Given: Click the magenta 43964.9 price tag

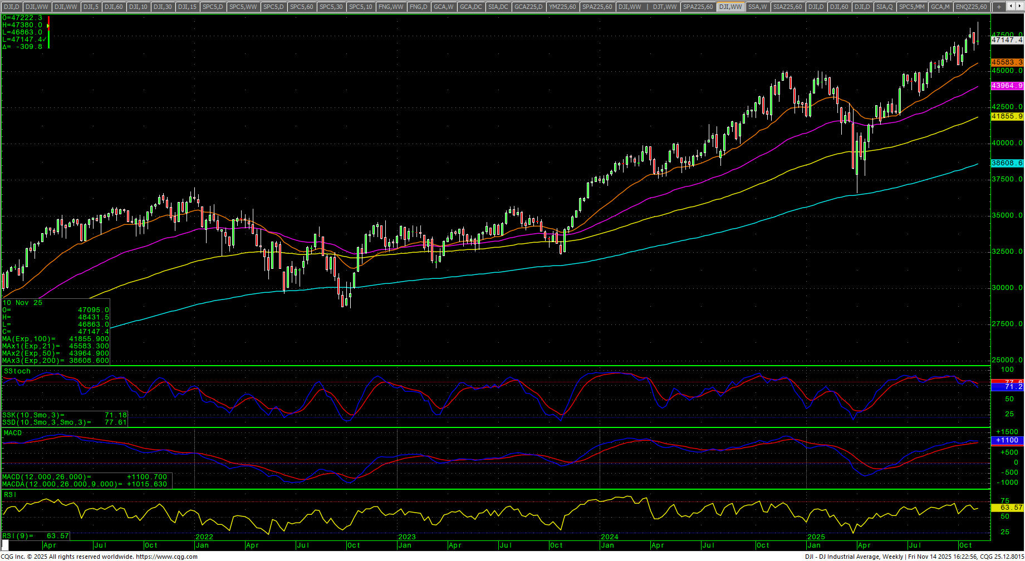Looking at the screenshot, I should click(x=1007, y=86).
